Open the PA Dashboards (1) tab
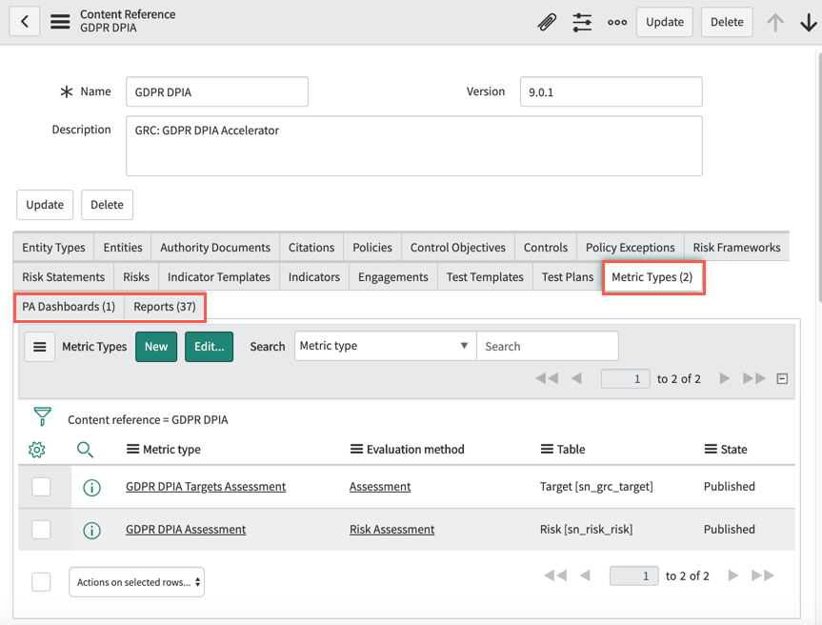The image size is (822, 625). point(69,307)
